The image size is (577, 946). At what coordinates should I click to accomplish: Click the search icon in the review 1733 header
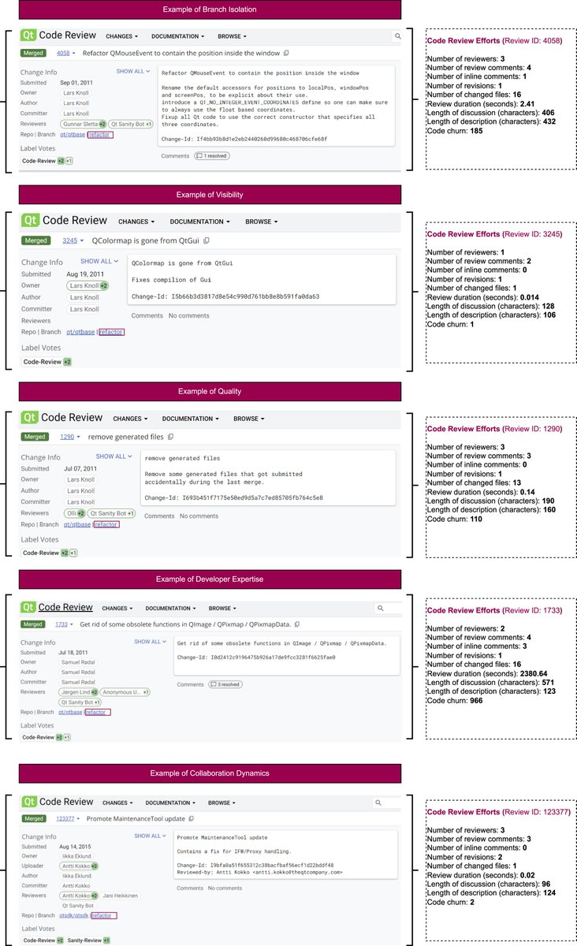tap(380, 609)
